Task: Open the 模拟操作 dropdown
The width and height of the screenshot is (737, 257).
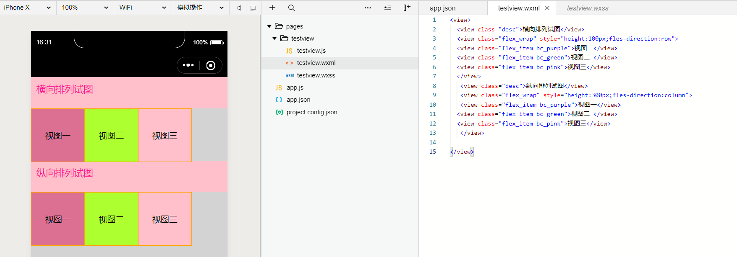Action: (x=200, y=8)
